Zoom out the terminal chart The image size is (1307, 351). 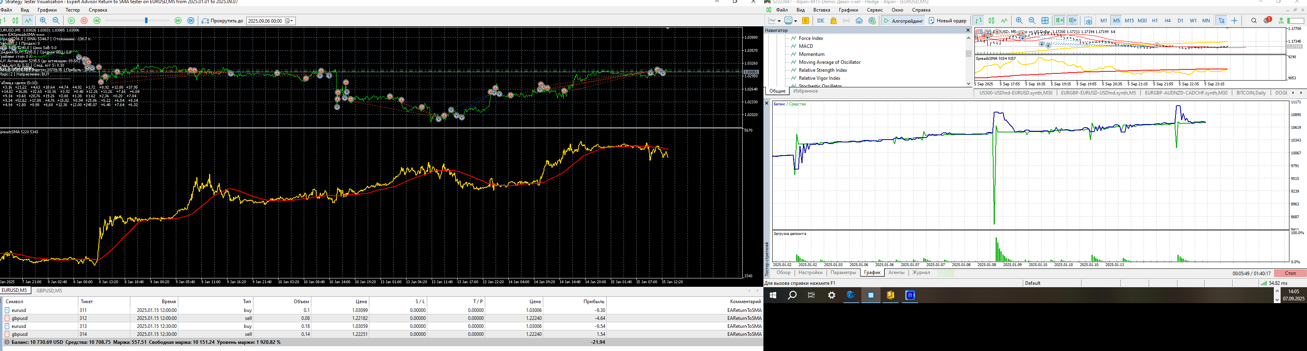click(1032, 21)
